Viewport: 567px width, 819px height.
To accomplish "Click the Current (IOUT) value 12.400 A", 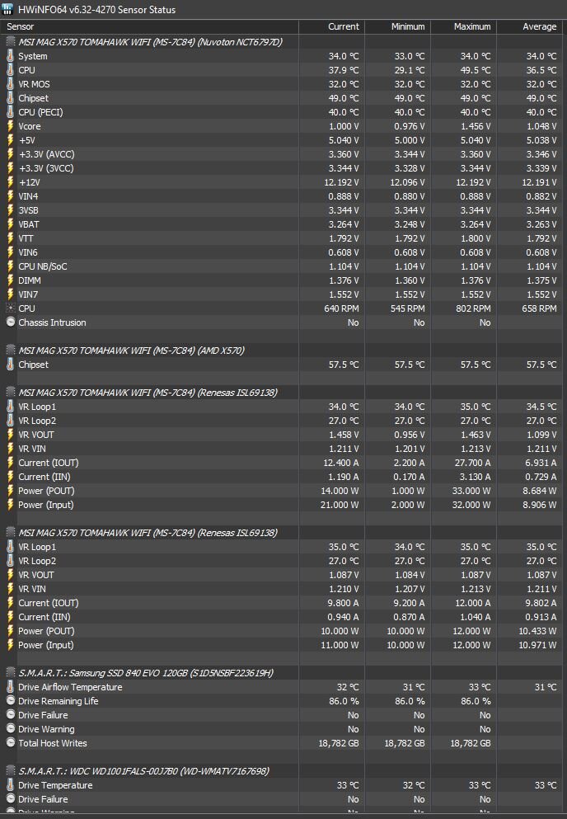I will (x=341, y=463).
